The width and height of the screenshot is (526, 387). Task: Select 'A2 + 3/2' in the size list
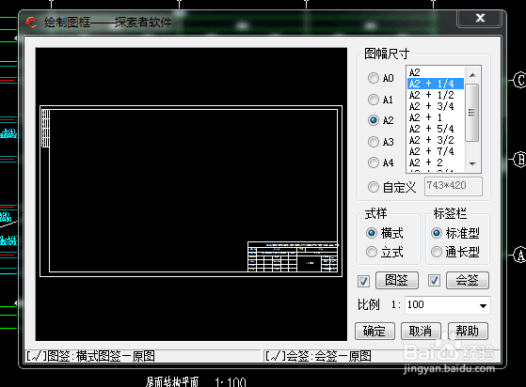[436, 140]
